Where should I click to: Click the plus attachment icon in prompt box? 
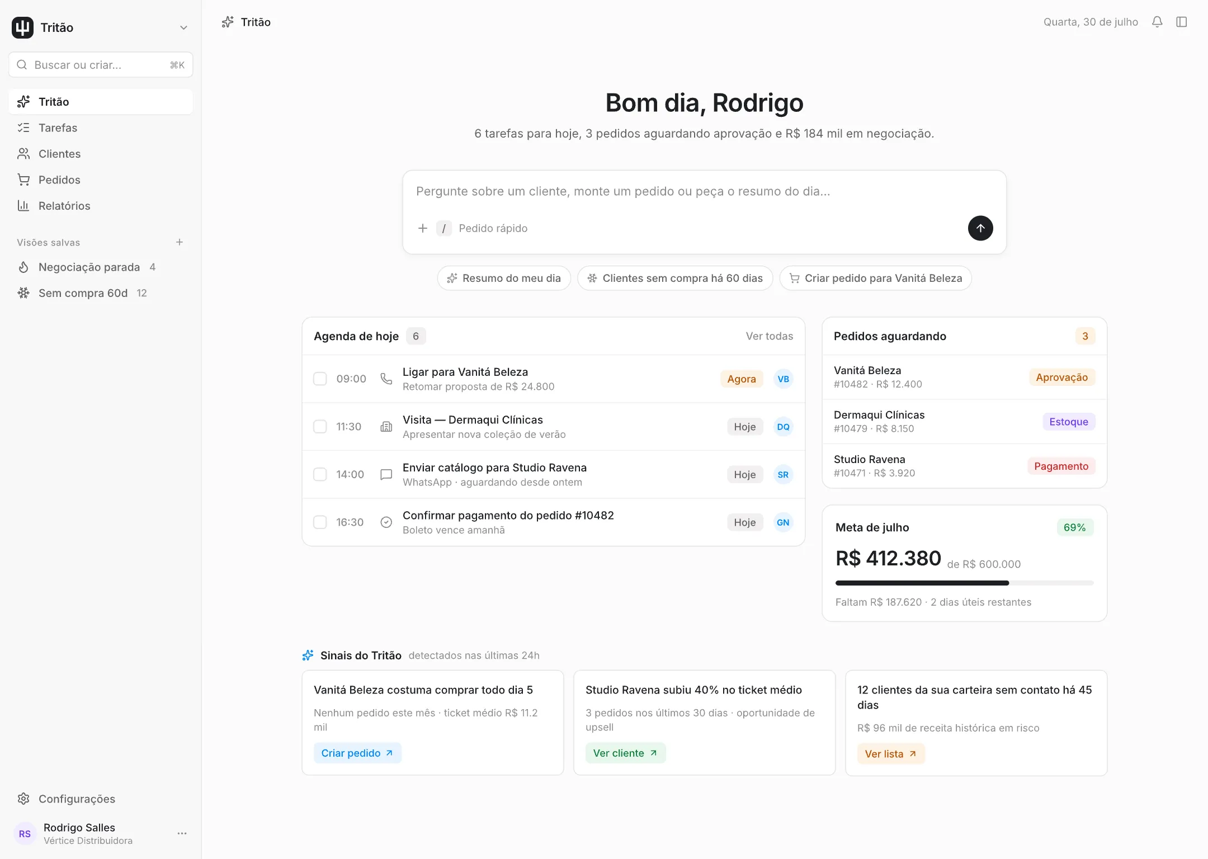point(423,228)
